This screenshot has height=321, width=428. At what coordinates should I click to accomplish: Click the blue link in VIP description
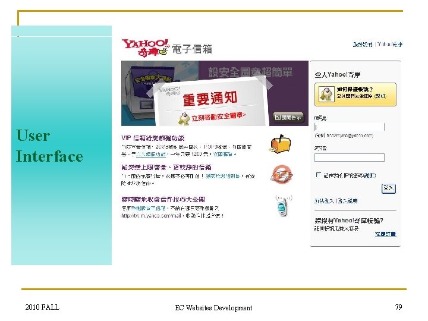pos(150,154)
